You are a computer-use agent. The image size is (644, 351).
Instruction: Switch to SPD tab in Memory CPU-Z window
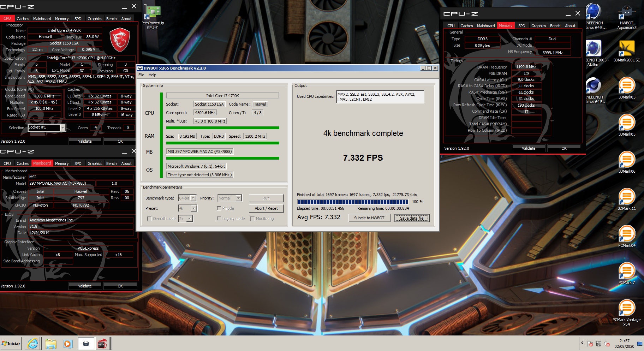pyautogui.click(x=521, y=26)
